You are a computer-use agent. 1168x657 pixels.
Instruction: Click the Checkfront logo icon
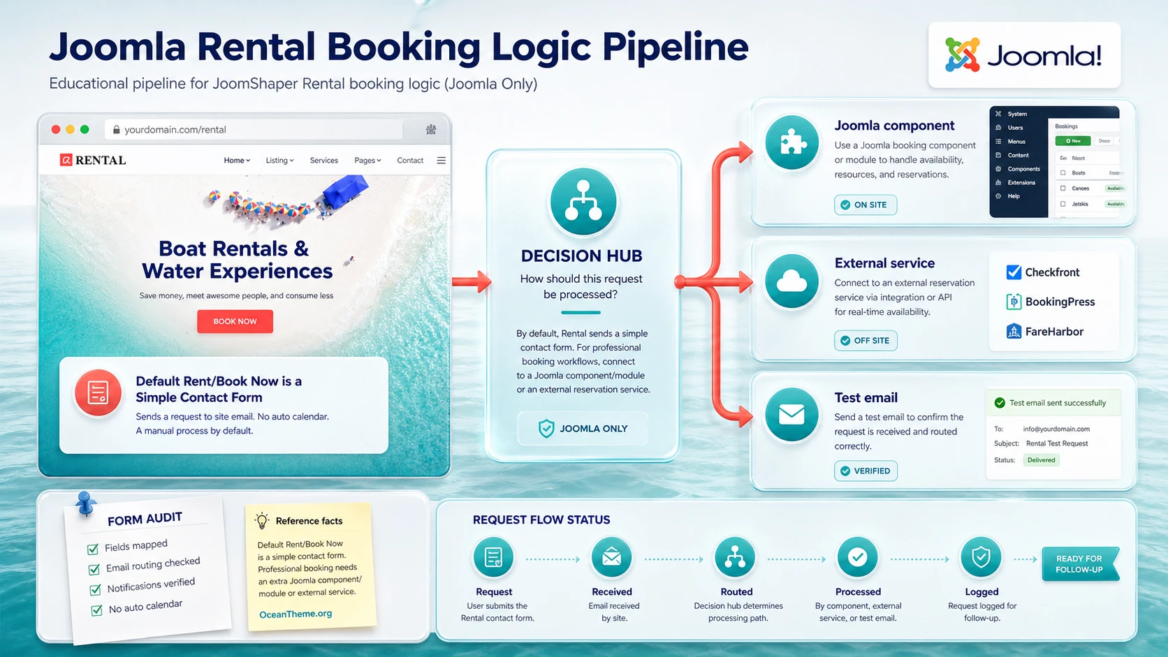[1014, 272]
